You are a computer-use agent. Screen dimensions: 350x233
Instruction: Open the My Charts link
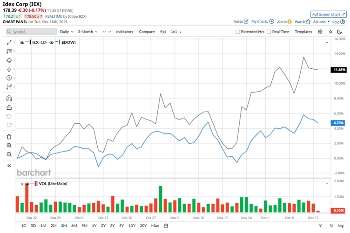(x=259, y=21)
